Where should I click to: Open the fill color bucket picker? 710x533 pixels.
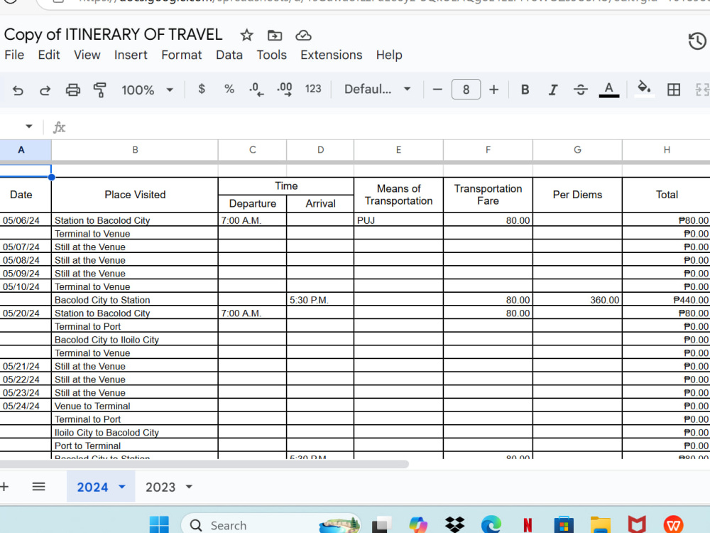(644, 88)
